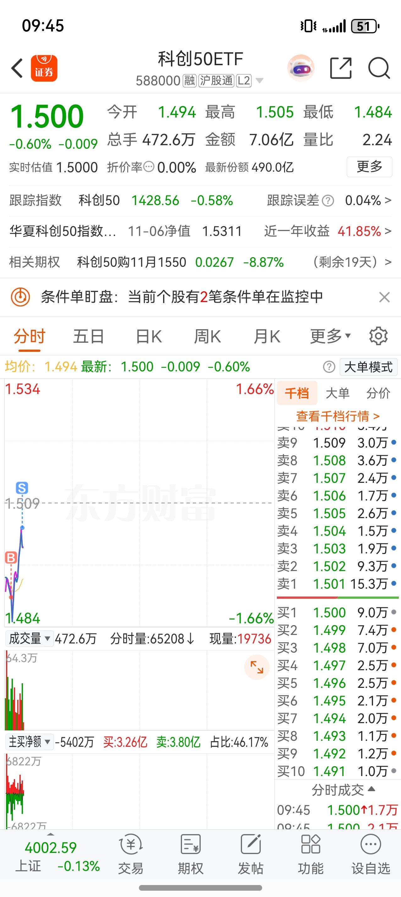Screen dimensions: 401x897
Task: Open 近一年收益 41.85% details chevron
Action: (388, 231)
